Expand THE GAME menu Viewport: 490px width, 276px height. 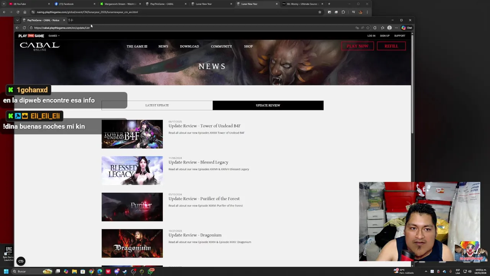pos(137,46)
